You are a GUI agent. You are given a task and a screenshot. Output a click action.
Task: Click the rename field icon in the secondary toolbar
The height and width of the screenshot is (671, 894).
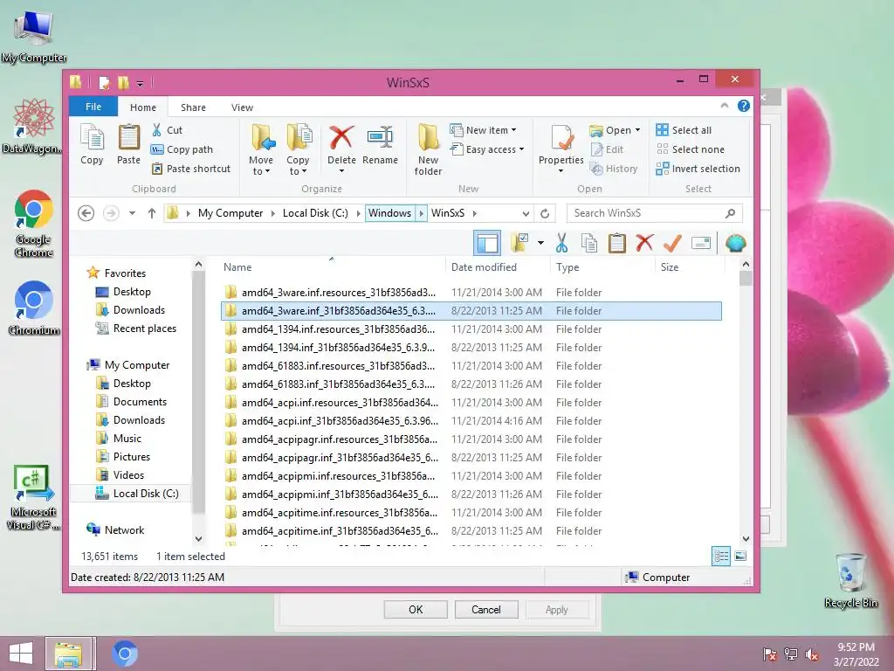click(x=701, y=243)
